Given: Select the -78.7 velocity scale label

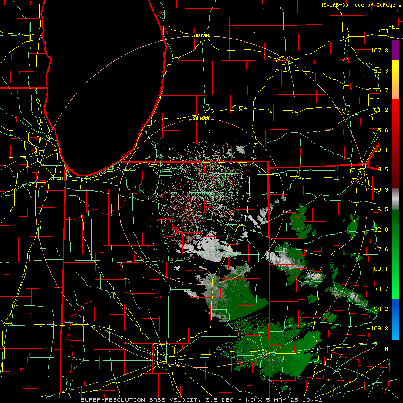Looking at the screenshot, I should pyautogui.click(x=379, y=289).
